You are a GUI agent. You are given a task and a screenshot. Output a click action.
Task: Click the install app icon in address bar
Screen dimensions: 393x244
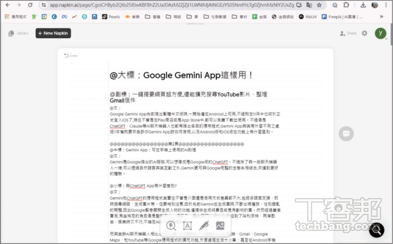[x=299, y=5]
